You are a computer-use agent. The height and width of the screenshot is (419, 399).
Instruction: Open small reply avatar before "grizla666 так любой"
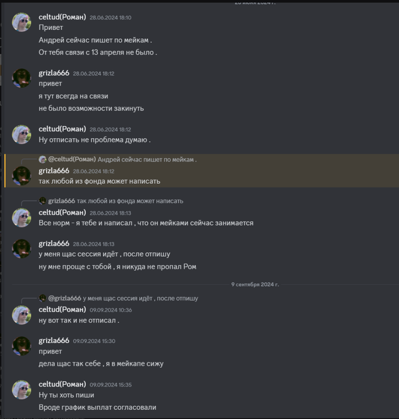click(42, 201)
